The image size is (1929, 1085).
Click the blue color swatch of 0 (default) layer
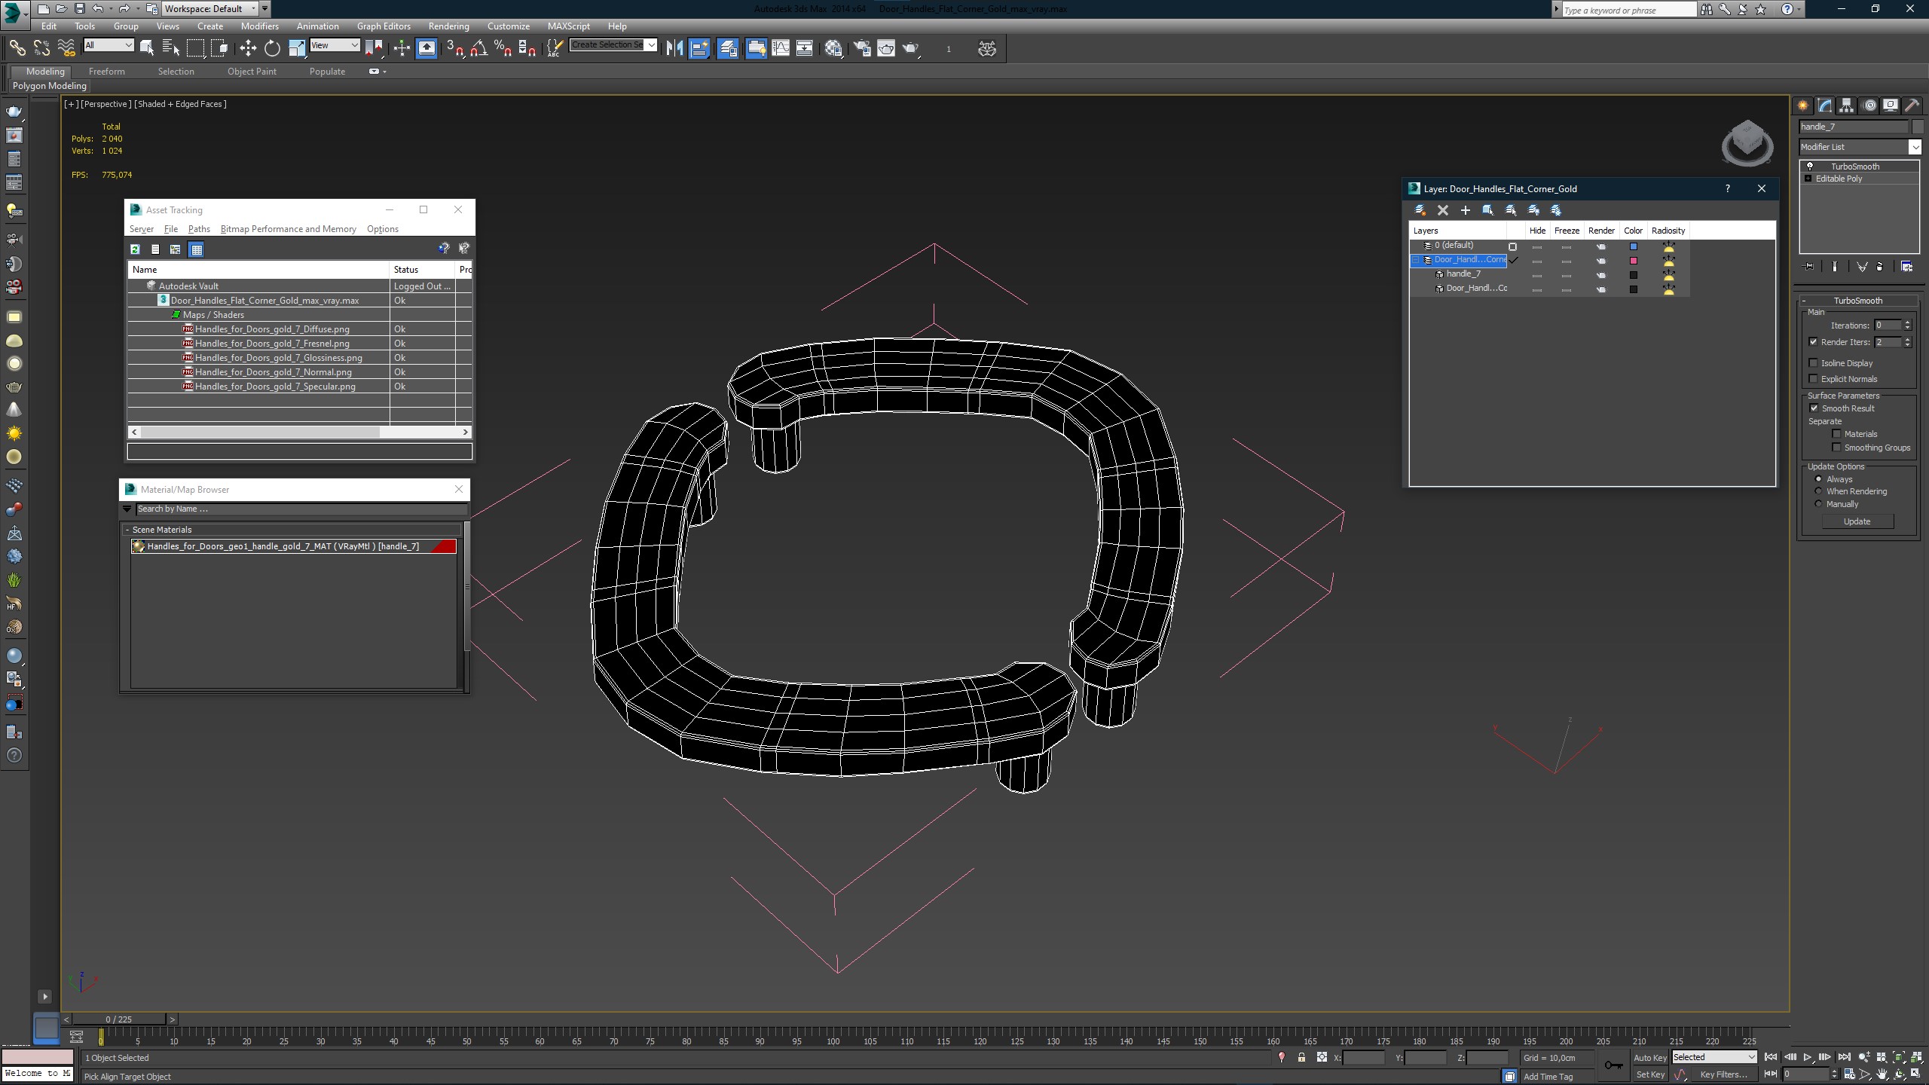click(1634, 246)
